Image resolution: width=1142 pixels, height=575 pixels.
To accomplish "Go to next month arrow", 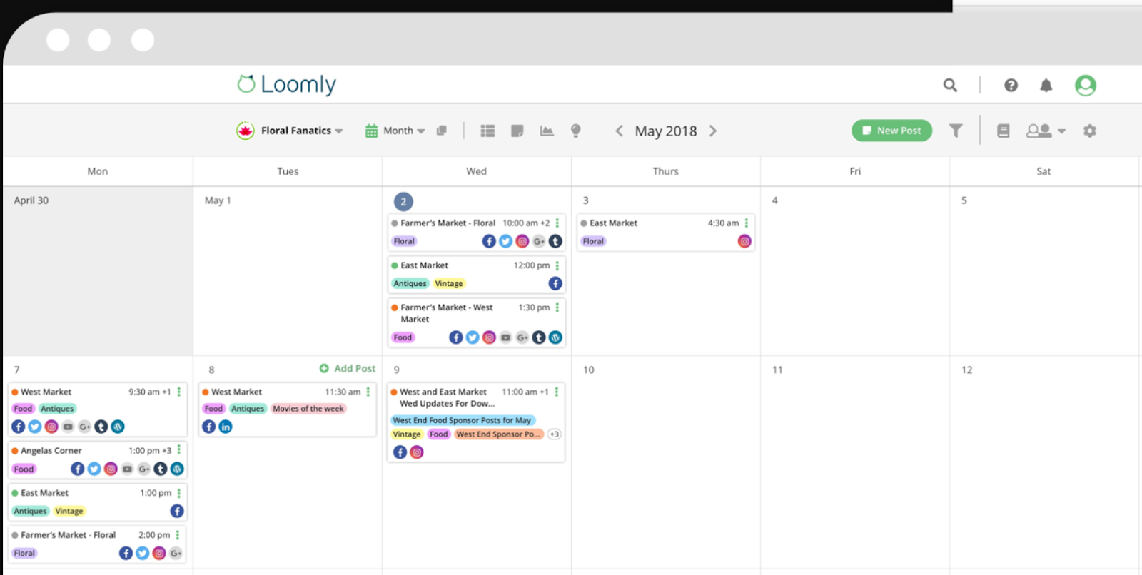I will pos(712,131).
